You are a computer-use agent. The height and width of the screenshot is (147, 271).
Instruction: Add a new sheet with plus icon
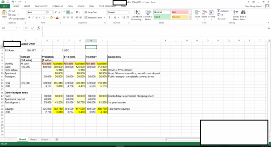57,139
